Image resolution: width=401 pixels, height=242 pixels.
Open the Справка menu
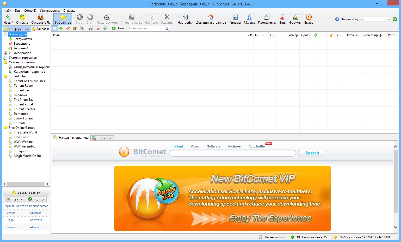click(x=69, y=11)
